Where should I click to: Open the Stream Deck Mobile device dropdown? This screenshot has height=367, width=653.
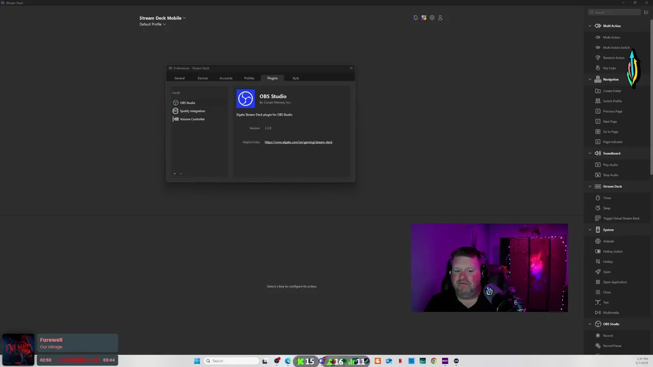coord(162,18)
